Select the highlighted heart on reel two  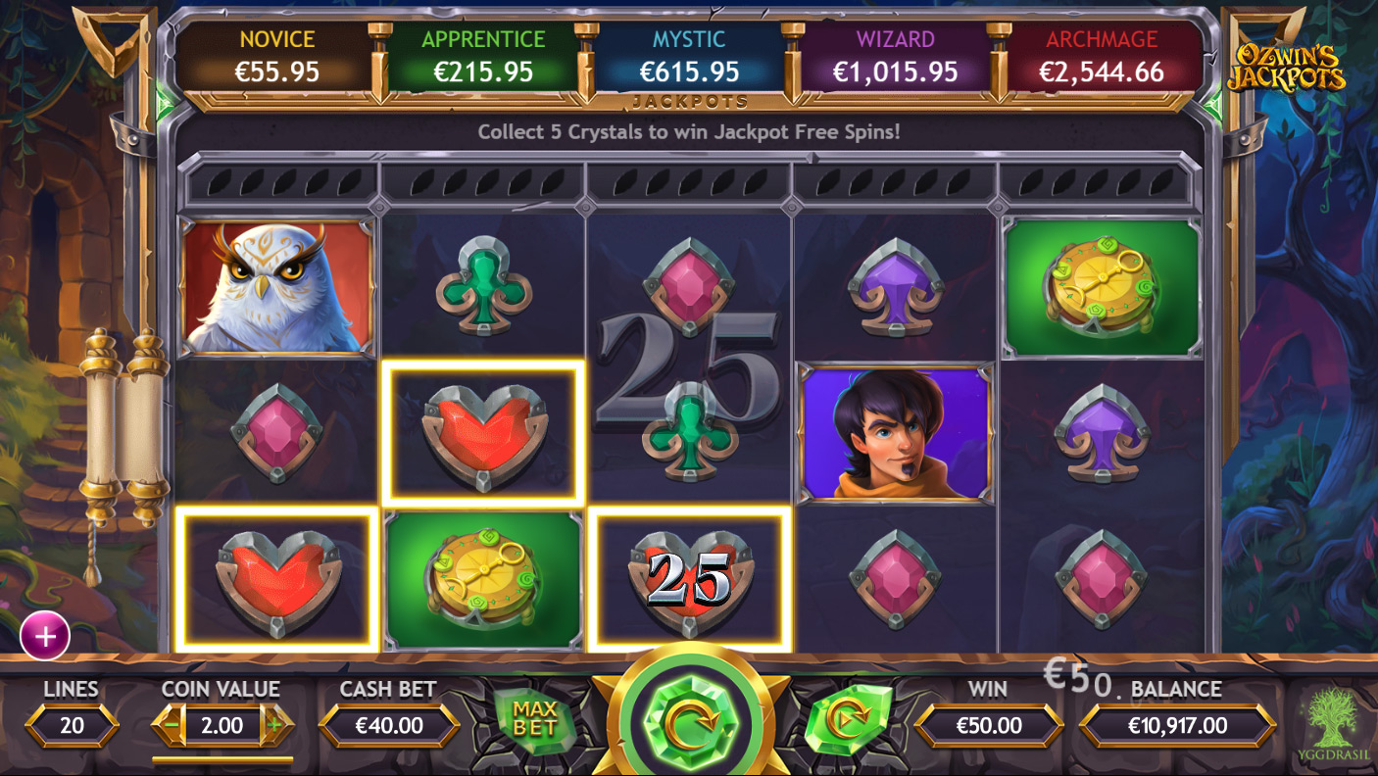(484, 433)
